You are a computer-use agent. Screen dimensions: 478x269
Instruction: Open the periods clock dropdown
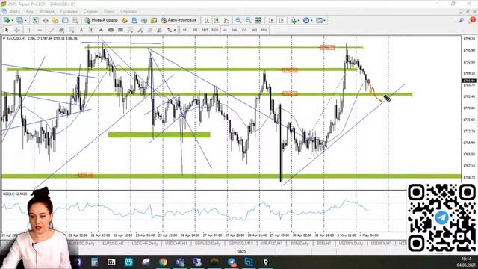click(308, 20)
